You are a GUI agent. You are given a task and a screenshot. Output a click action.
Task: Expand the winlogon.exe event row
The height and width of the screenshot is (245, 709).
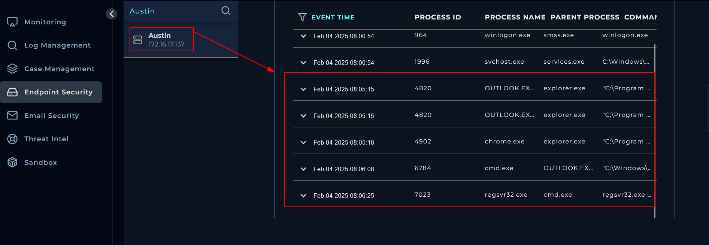[x=303, y=36]
